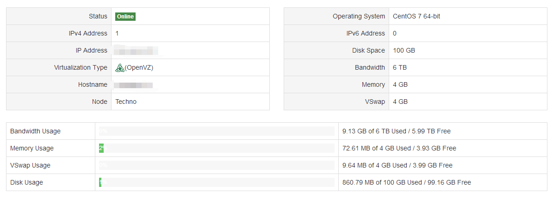Click the OpenVZ virtualization logo icon
Viewport: 553px width, 198px height.
120,68
